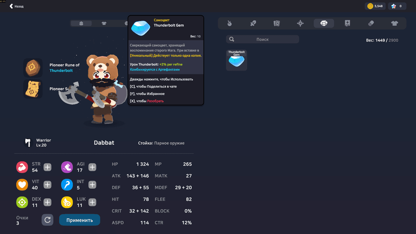Click the HP value 1 324
This screenshot has height=234, width=416.
pos(142,164)
